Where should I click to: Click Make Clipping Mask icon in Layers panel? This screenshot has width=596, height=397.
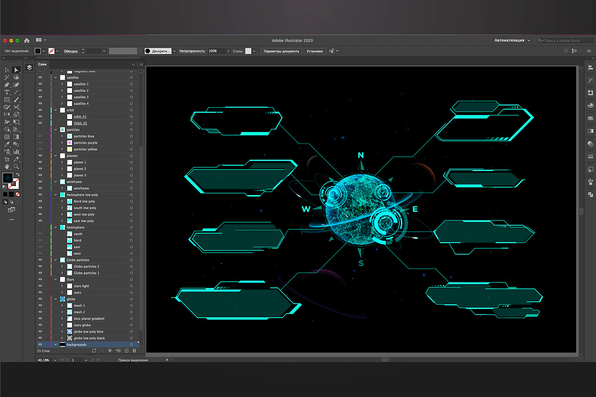click(x=110, y=350)
